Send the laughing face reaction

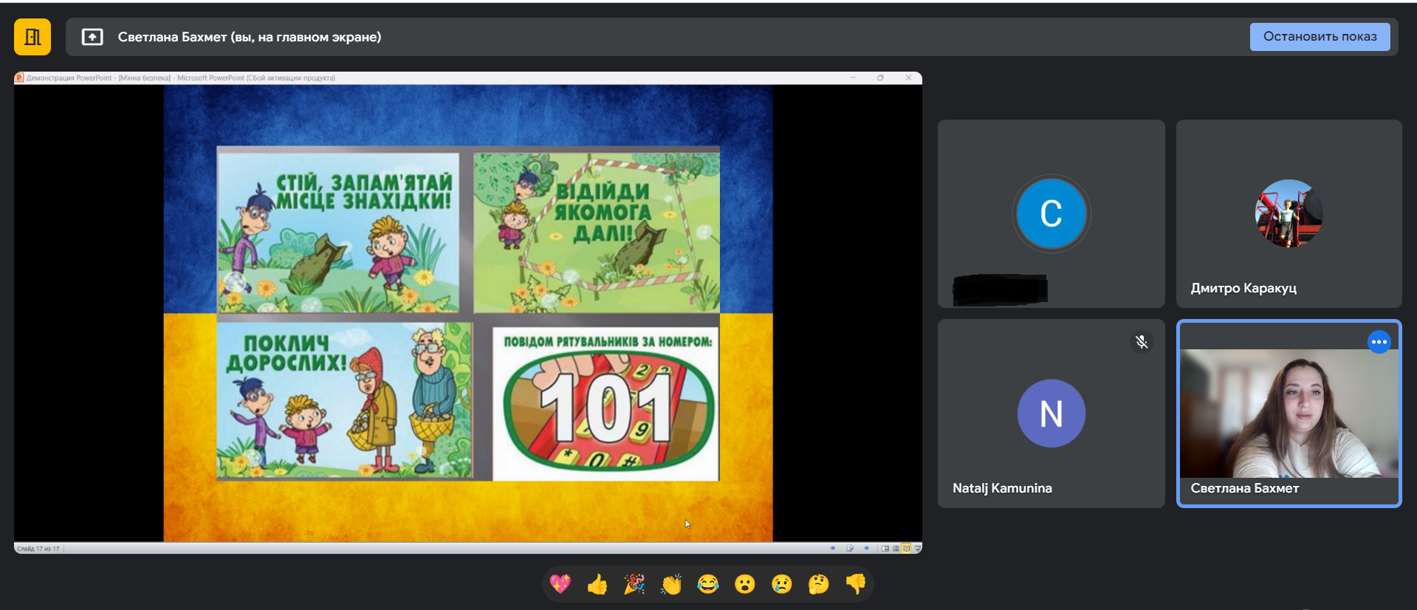(708, 584)
